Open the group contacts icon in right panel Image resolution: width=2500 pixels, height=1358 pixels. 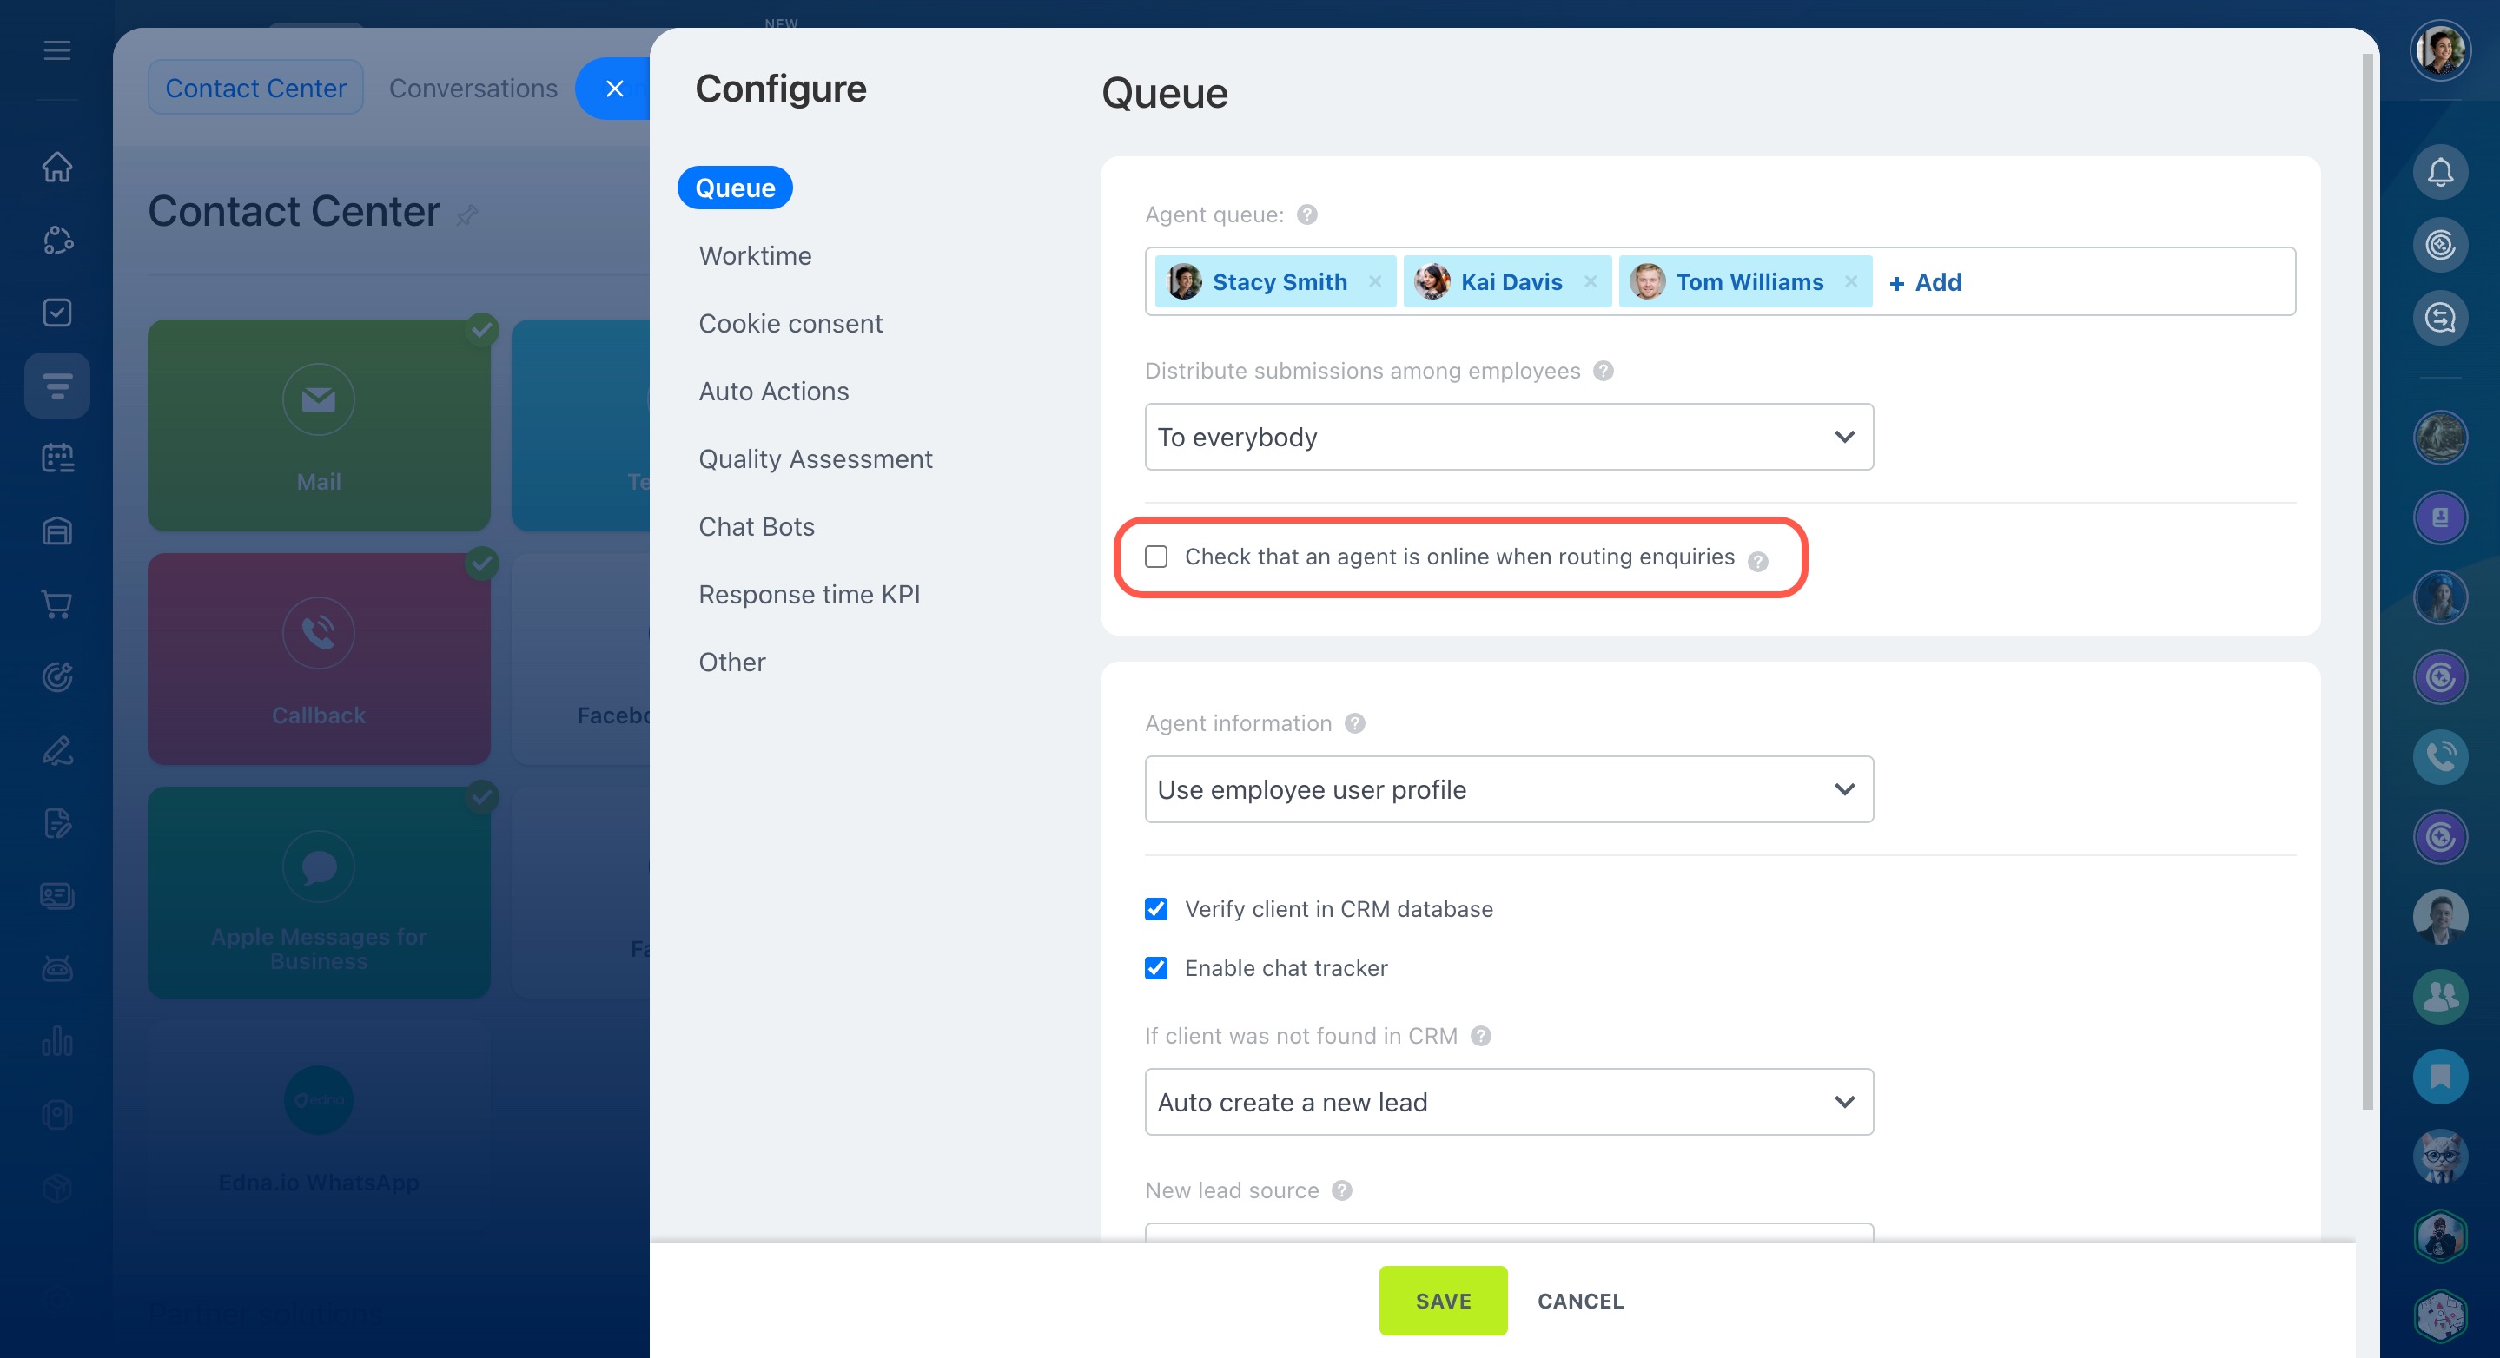tap(2440, 996)
